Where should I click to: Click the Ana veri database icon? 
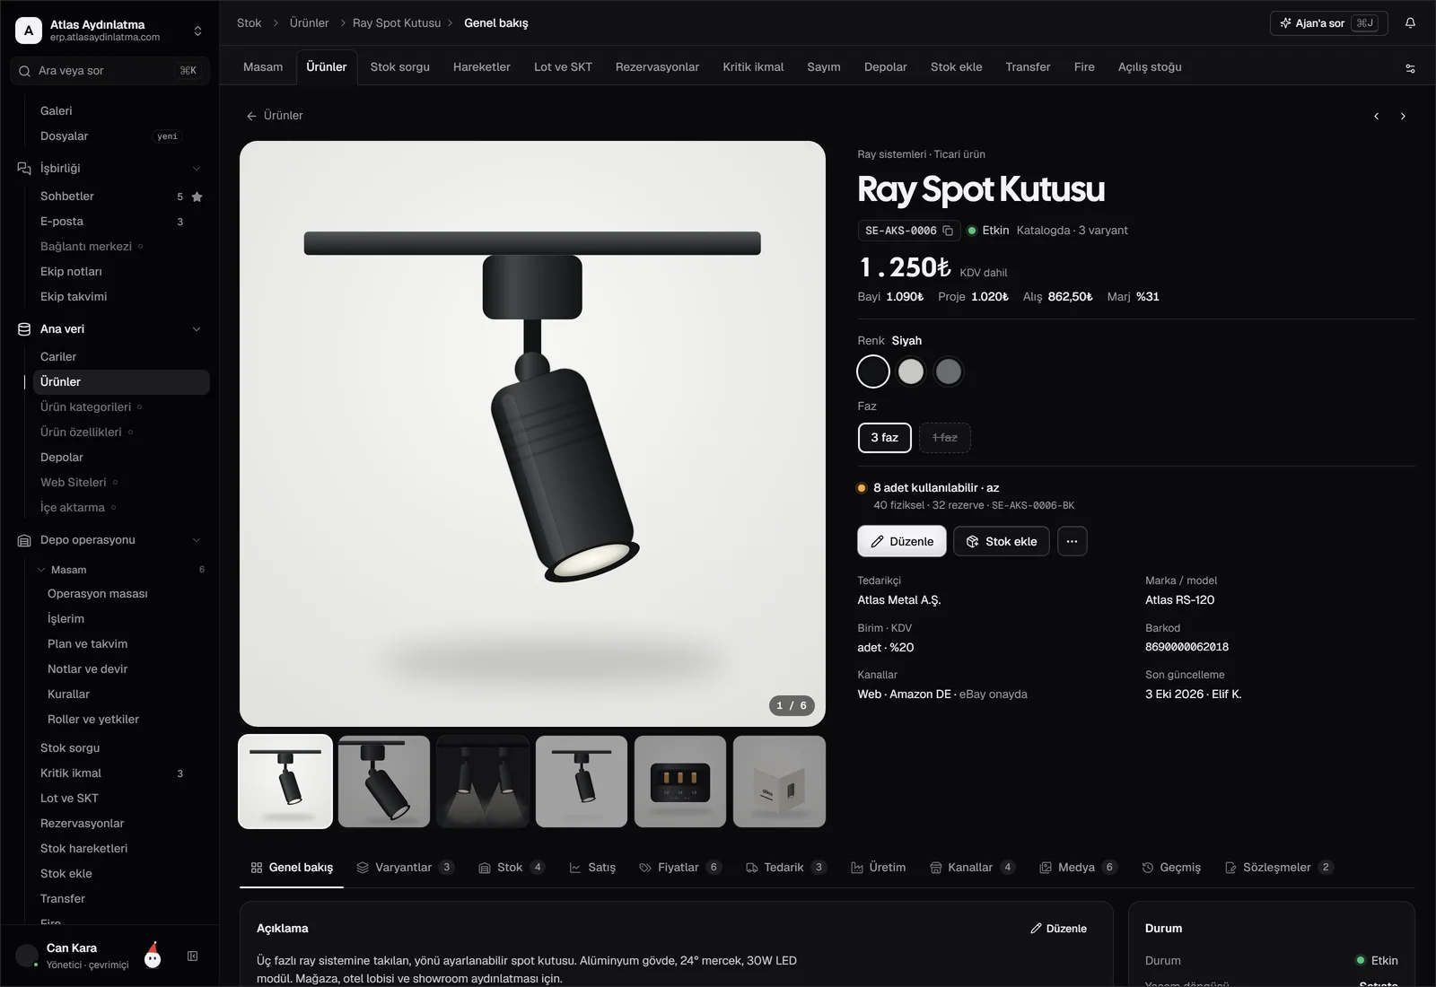(24, 329)
